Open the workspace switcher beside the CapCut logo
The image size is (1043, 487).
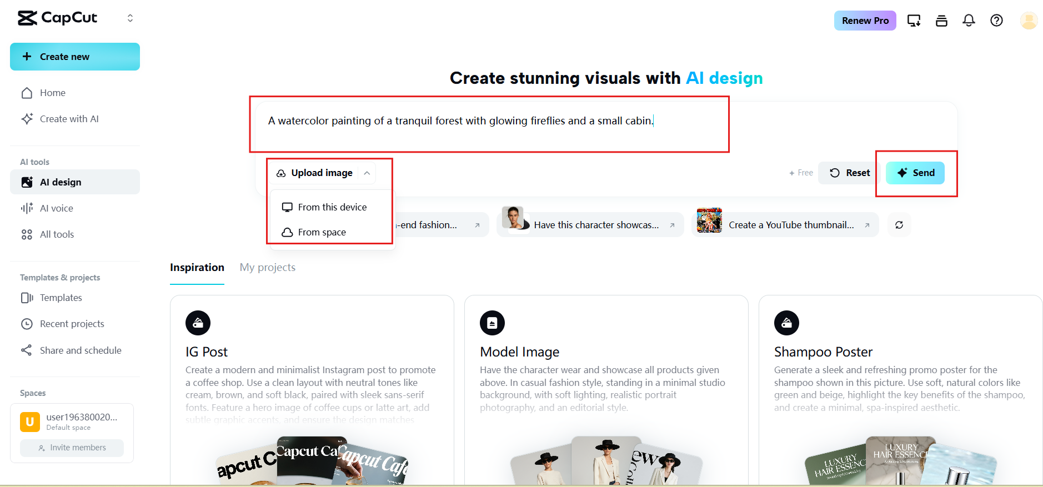click(130, 17)
